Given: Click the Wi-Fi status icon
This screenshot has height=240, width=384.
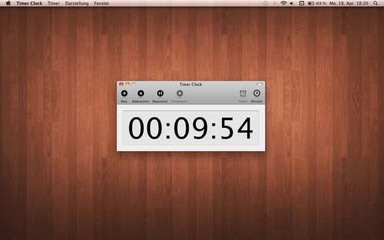Looking at the screenshot, I should click(x=283, y=3).
